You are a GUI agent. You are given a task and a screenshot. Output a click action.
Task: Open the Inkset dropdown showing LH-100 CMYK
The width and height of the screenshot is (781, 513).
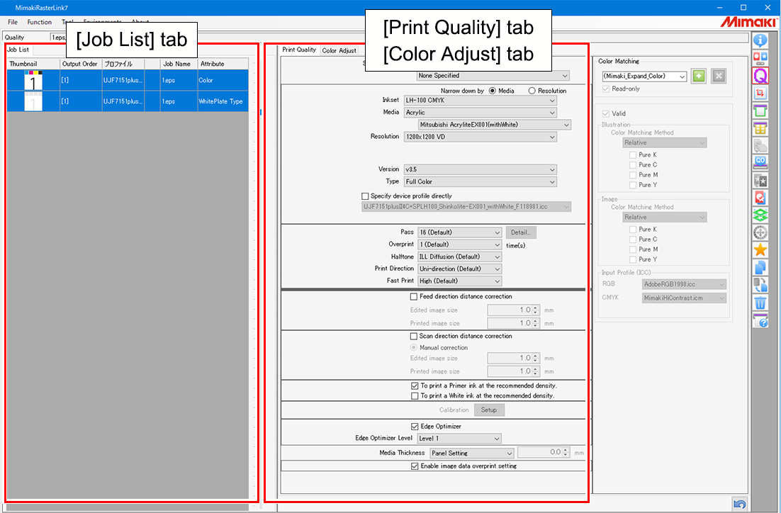pos(481,100)
